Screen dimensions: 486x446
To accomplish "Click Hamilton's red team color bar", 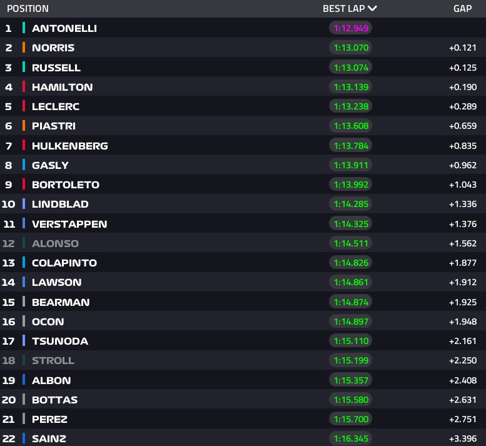I will [24, 87].
